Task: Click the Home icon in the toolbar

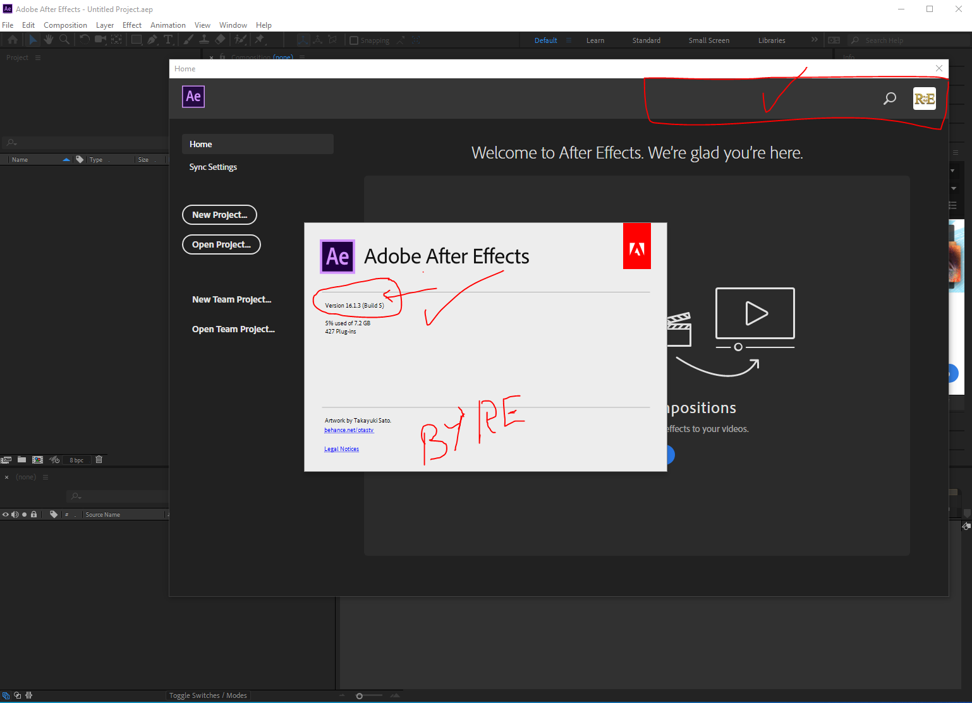Action: pyautogui.click(x=13, y=40)
